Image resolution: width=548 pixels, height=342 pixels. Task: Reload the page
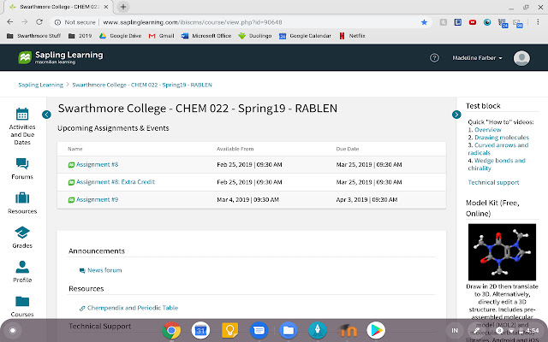click(x=39, y=22)
